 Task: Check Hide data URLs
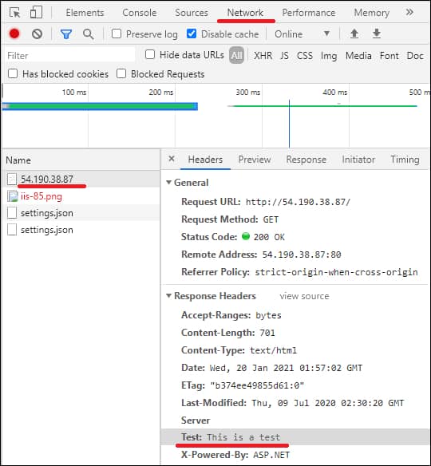click(150, 55)
